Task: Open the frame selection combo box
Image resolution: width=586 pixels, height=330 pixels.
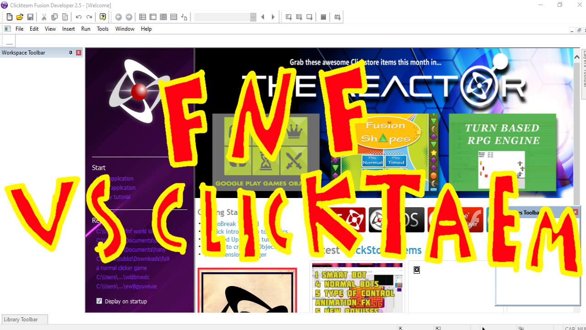Action: [x=225, y=17]
